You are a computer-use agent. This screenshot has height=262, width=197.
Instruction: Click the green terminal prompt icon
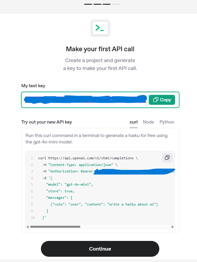click(x=100, y=28)
